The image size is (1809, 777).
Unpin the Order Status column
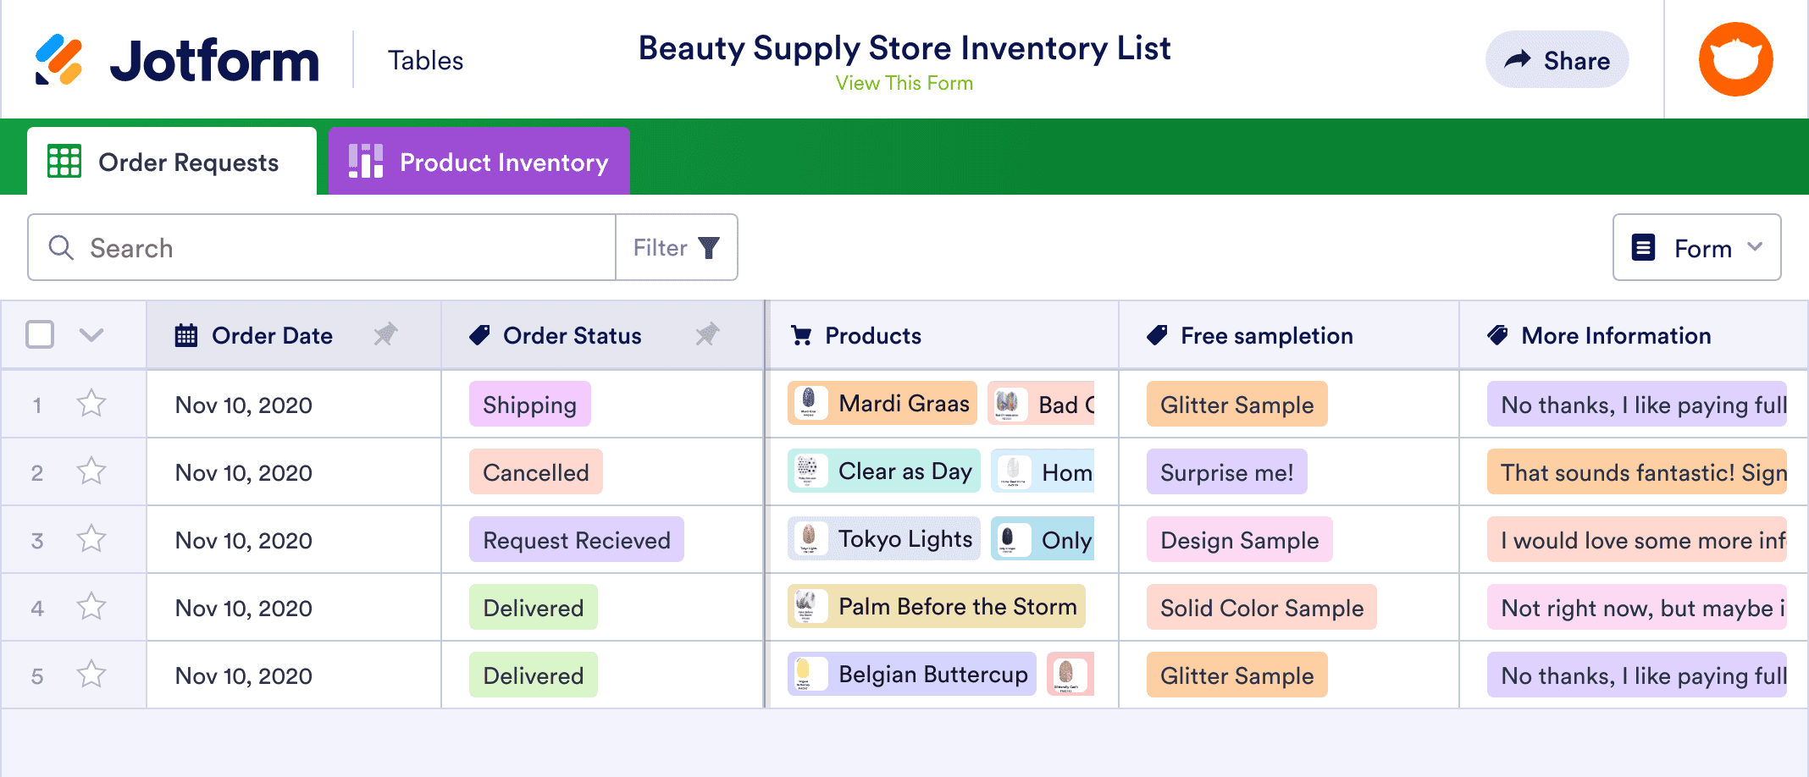tap(707, 334)
